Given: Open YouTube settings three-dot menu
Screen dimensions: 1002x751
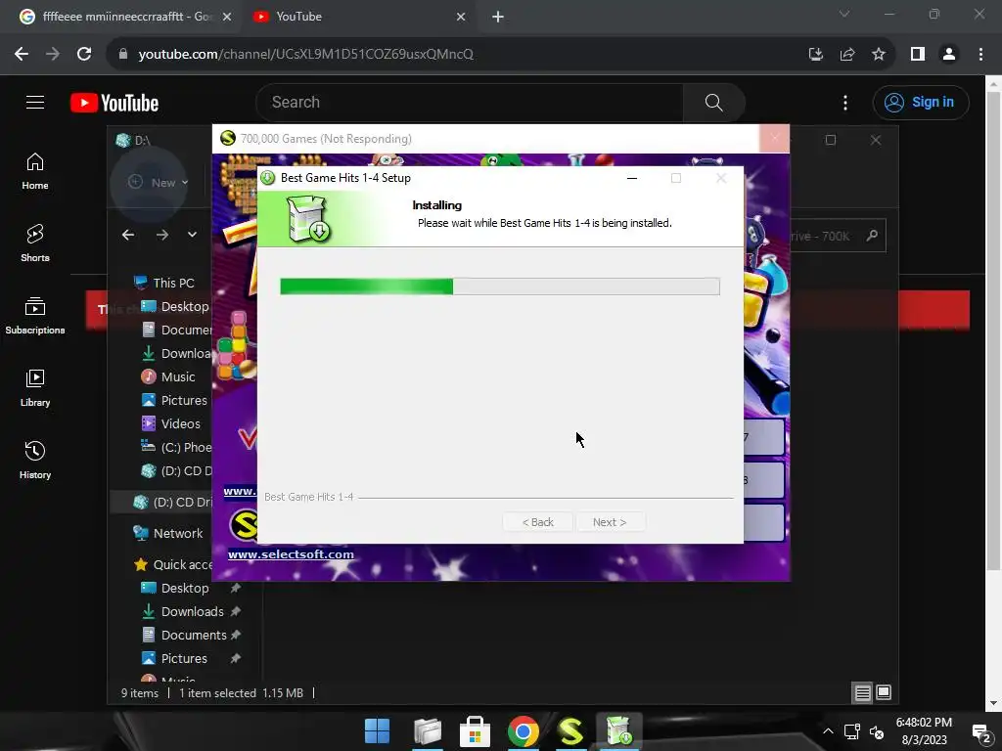Looking at the screenshot, I should 845,103.
